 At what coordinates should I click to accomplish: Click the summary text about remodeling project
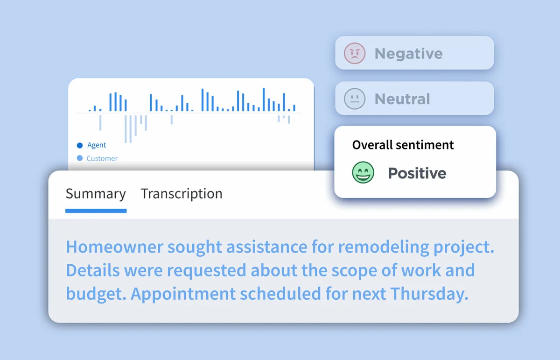coord(280,270)
